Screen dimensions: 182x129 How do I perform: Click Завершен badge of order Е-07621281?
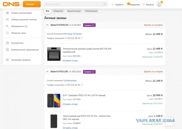coord(89,72)
